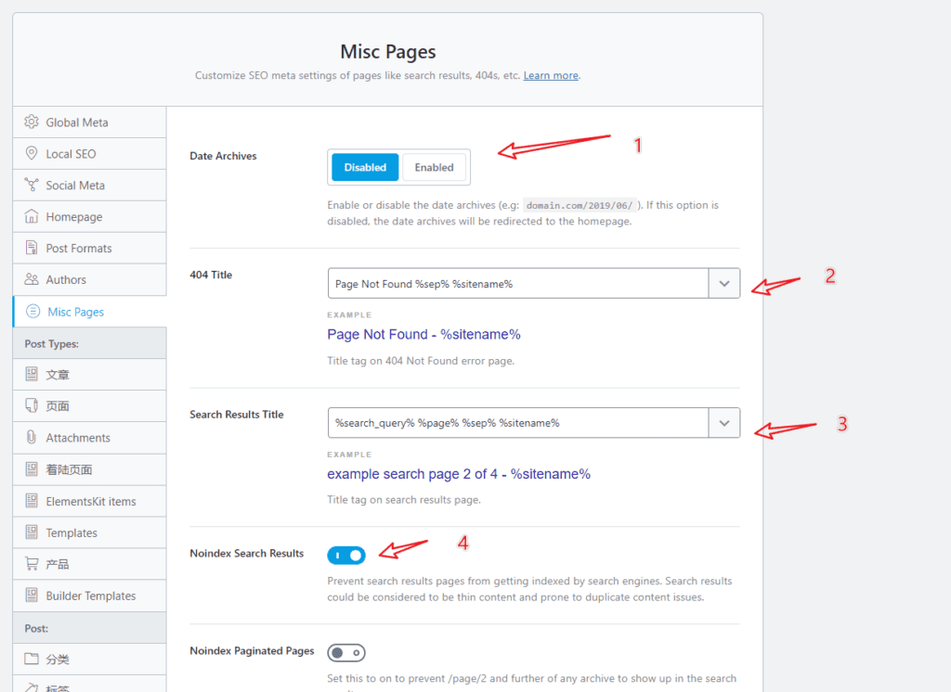Click the 产品 shopping cart icon
Viewport: 951px width, 692px height.
[x=32, y=564]
